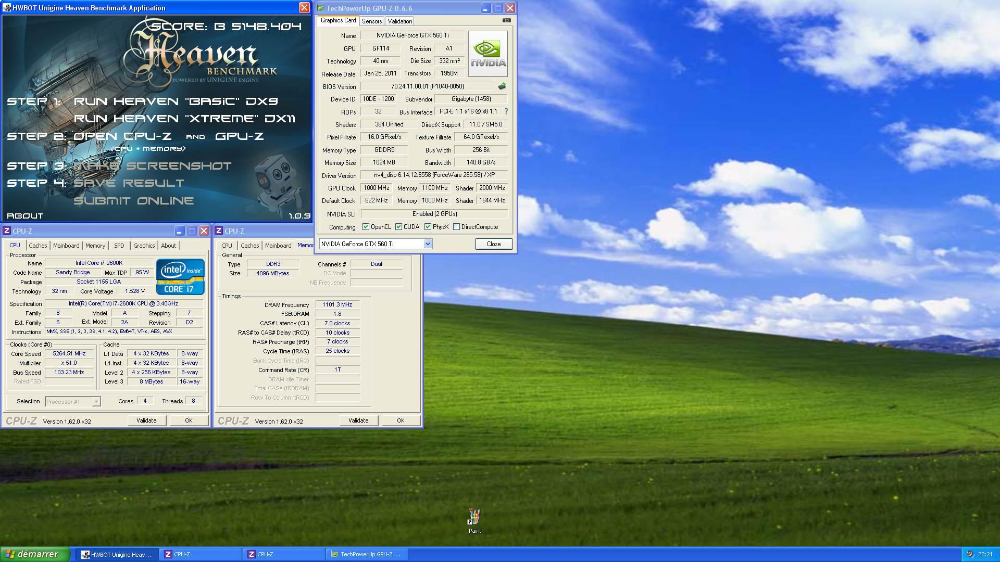This screenshot has height=562, width=1000.
Task: Click Run Heaven "Xtreme" DX11
Action: pos(184,119)
